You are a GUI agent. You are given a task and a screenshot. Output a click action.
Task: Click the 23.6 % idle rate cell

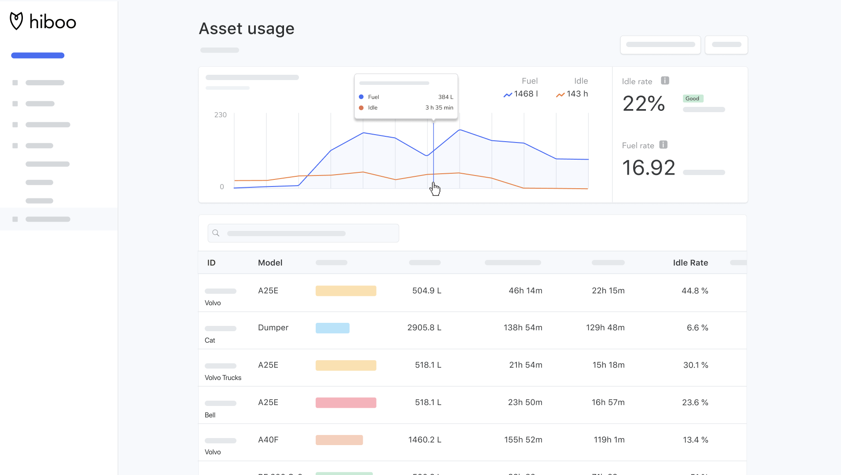tap(695, 402)
